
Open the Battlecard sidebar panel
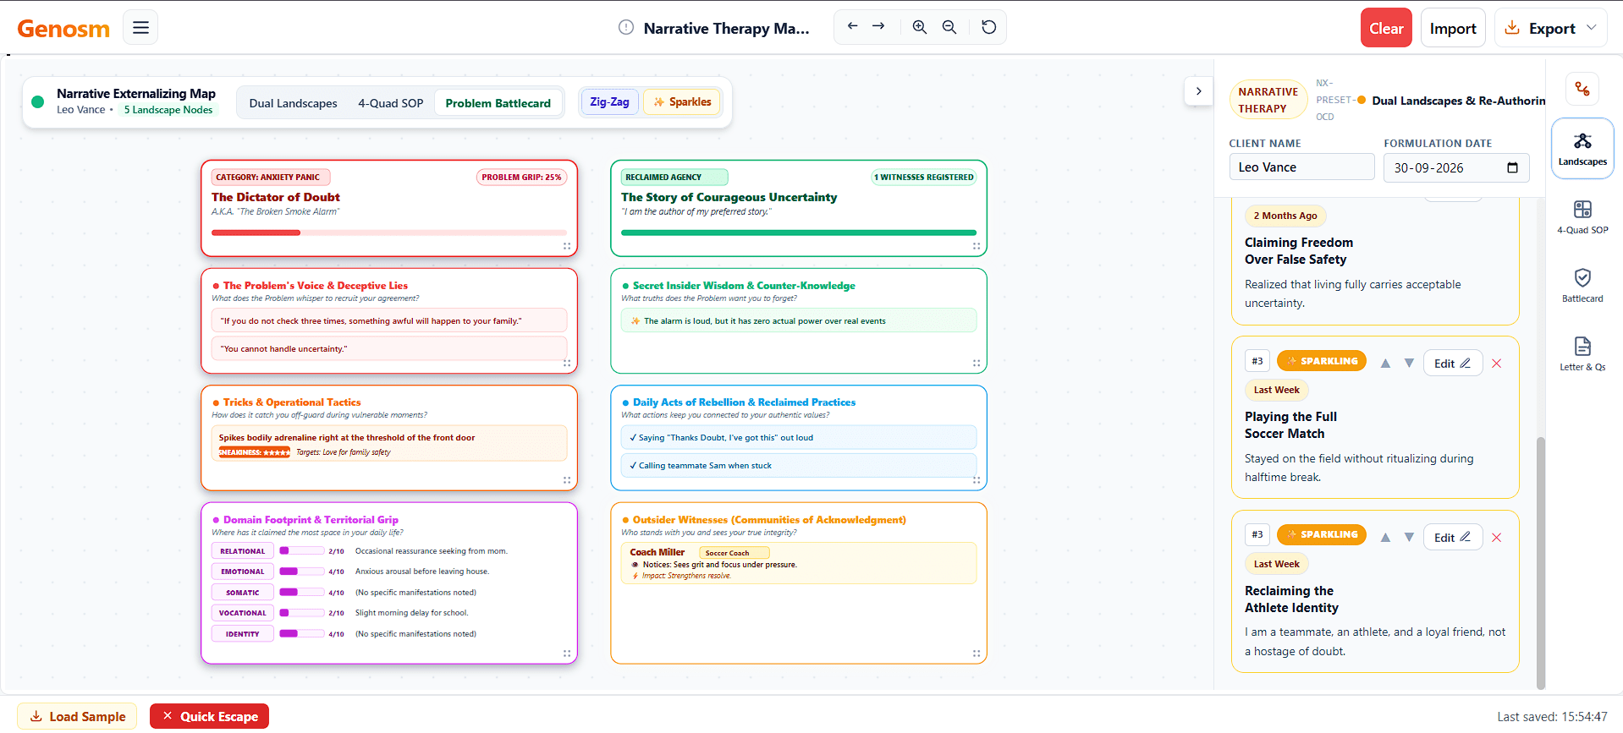coord(1582,285)
